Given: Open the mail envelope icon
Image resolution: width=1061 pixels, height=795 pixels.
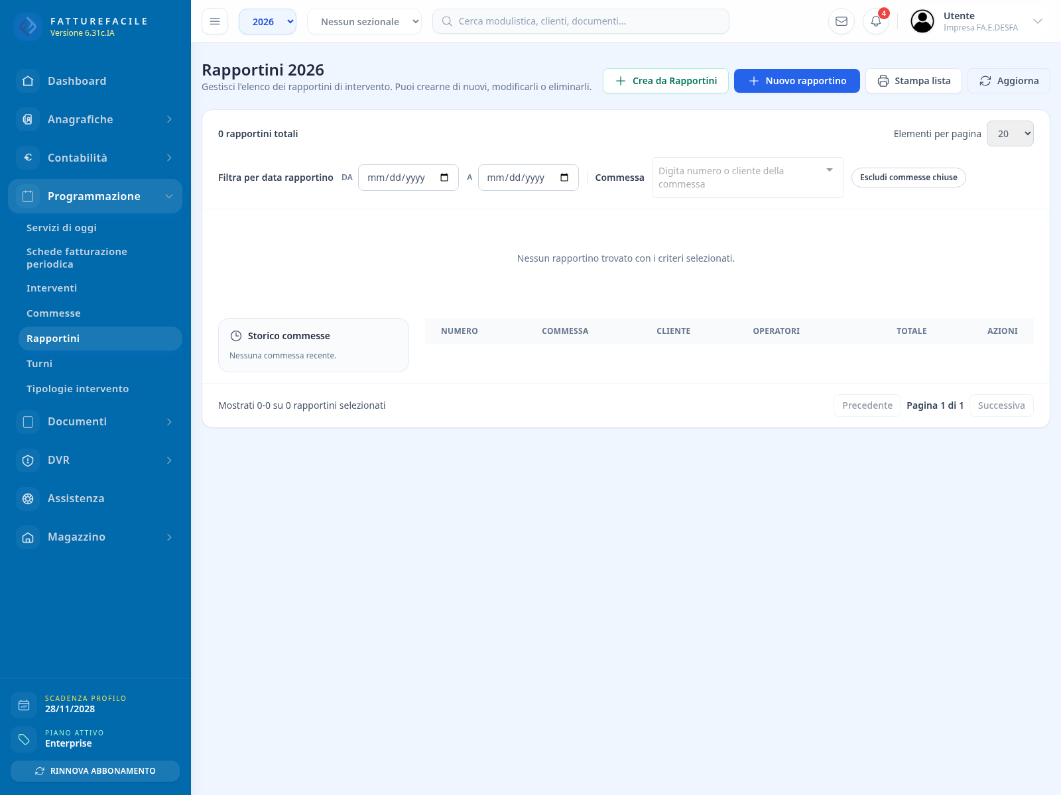Looking at the screenshot, I should [x=842, y=21].
